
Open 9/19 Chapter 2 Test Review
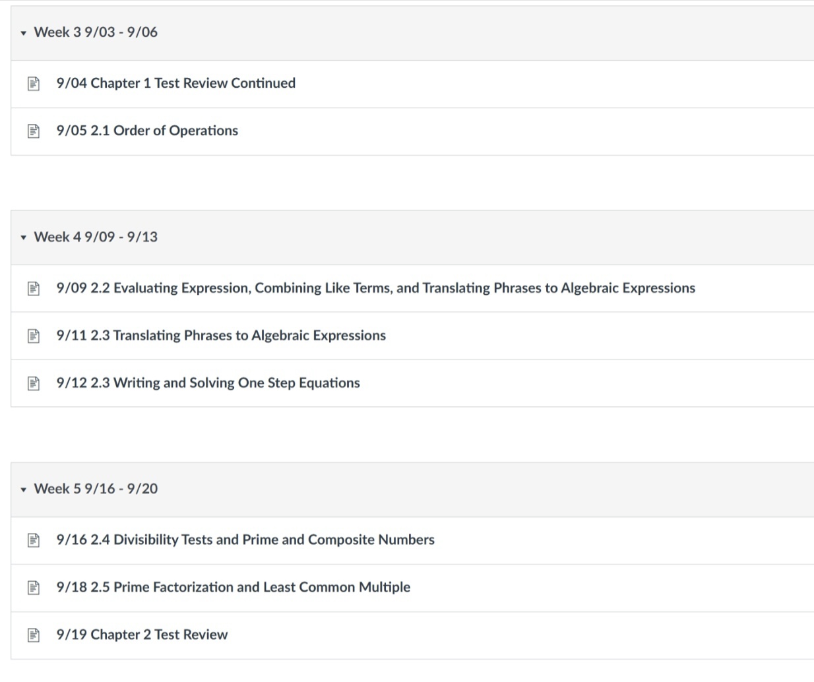[142, 635]
